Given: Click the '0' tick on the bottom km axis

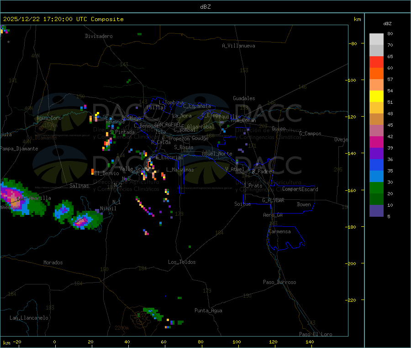Looking at the screenshot, I should [54, 342].
